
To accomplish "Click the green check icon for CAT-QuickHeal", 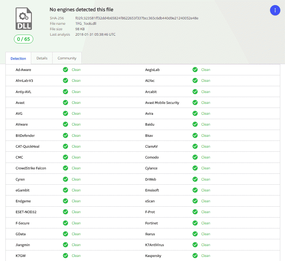I will pyautogui.click(x=65, y=147).
